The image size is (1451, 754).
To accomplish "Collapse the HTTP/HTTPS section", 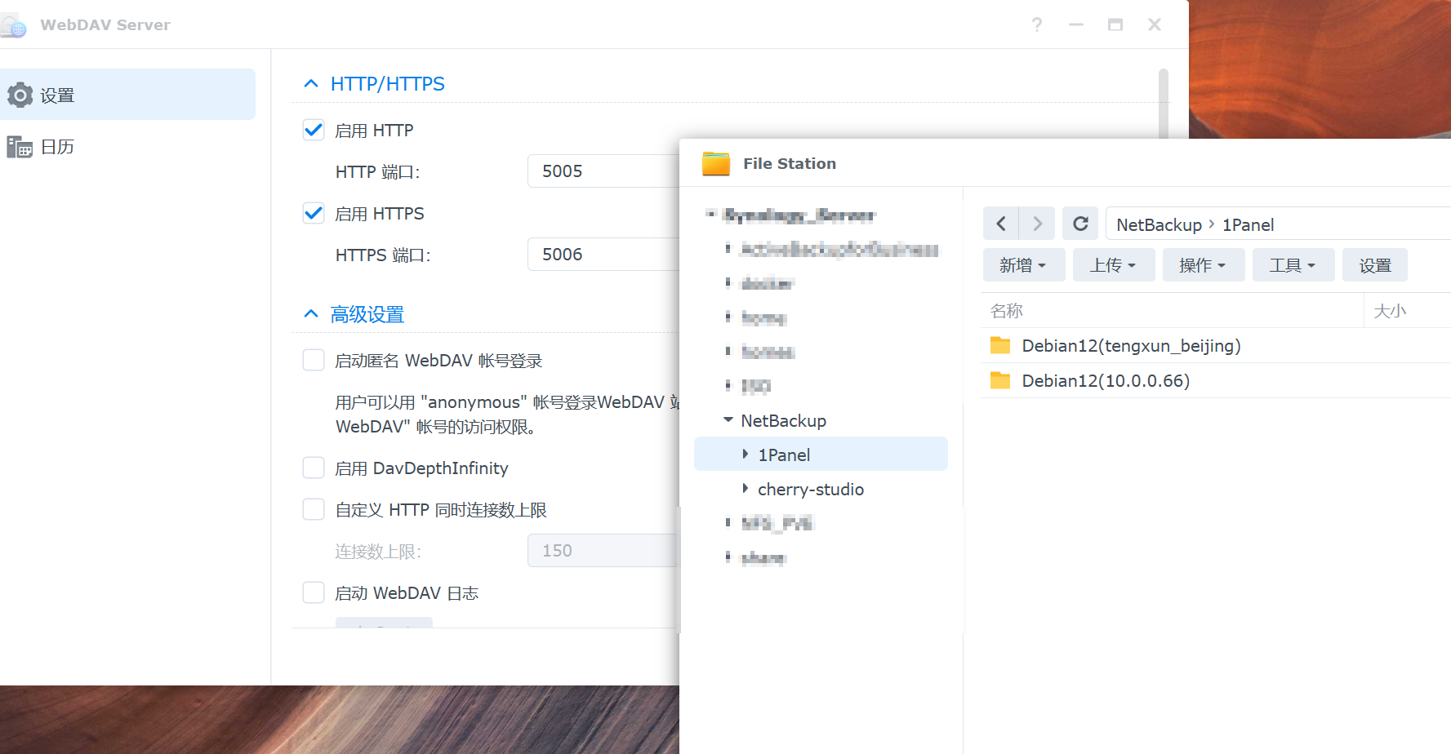I will (x=311, y=84).
